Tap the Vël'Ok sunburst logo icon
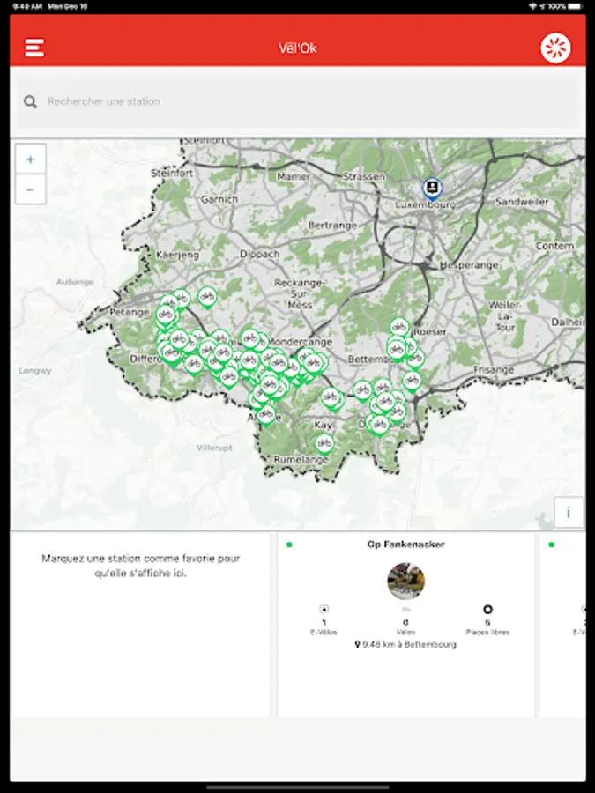 (x=555, y=48)
